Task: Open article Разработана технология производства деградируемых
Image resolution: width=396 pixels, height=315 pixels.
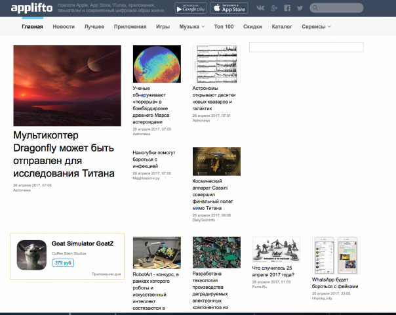Action: click(x=210, y=291)
